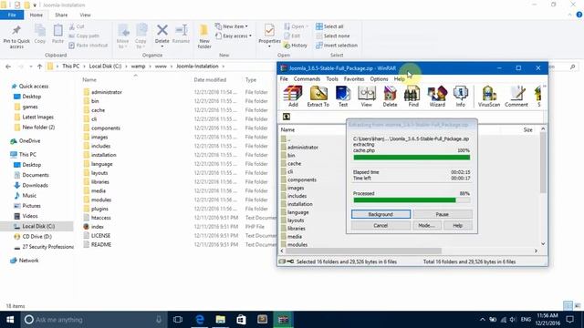Click Invert selection in the ribbon
Image resolution: width=584 pixels, height=328 pixels.
pos(337,45)
